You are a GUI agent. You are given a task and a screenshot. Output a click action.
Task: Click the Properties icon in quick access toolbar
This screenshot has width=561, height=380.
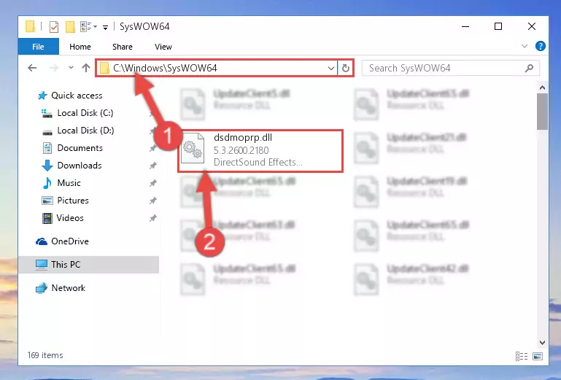click(54, 27)
